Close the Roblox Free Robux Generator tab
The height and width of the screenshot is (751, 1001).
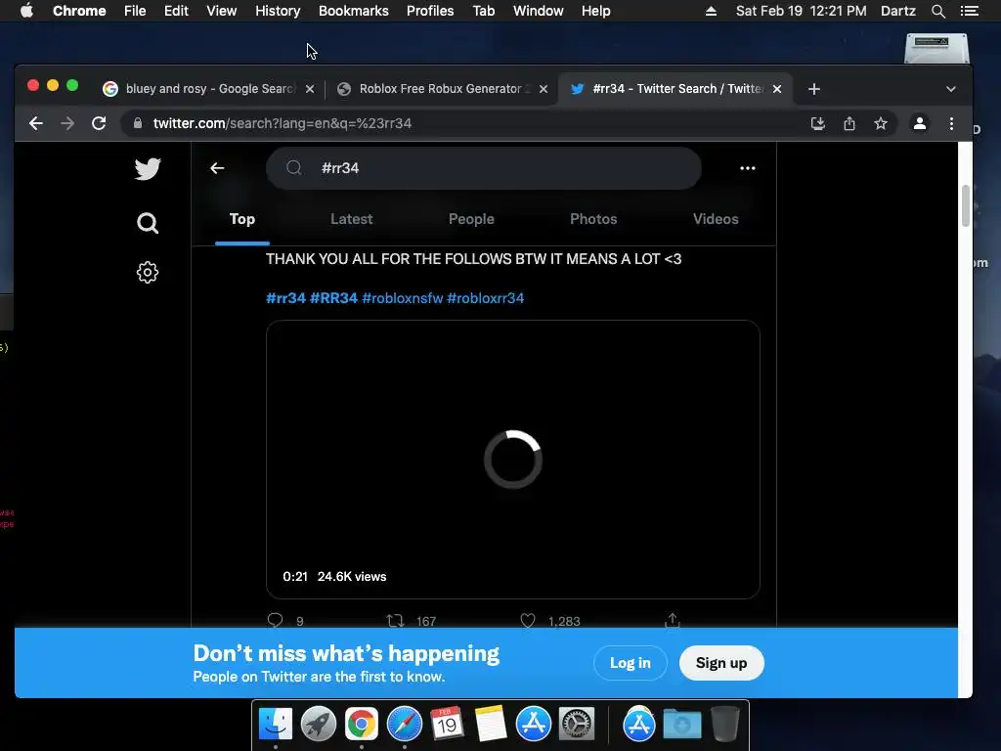[544, 89]
